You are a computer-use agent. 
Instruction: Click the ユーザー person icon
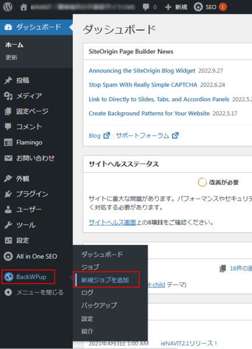(x=8, y=209)
